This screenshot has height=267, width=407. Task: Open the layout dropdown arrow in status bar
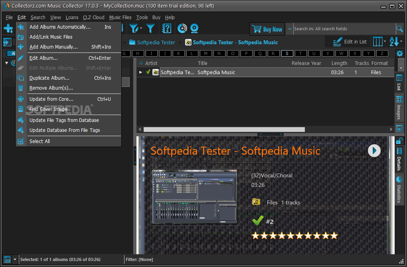point(15,259)
